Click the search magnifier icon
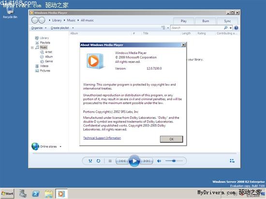266x199 pixels. pyautogui.click(x=226, y=28)
